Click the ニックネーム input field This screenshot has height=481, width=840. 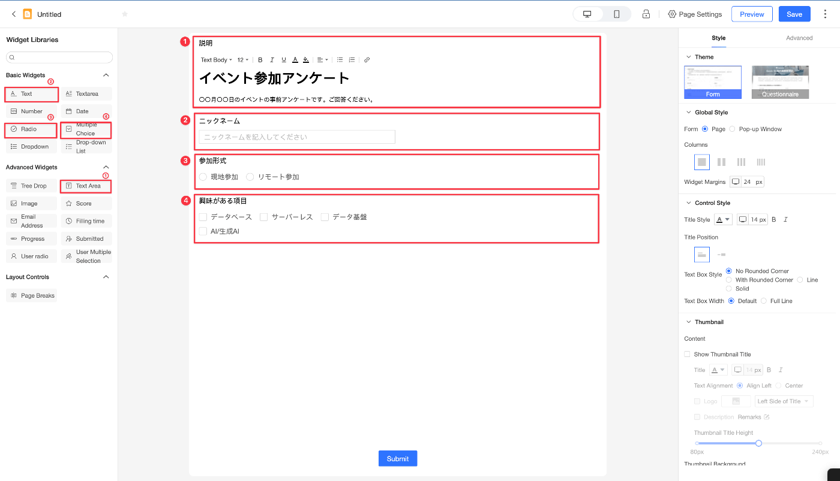click(297, 137)
